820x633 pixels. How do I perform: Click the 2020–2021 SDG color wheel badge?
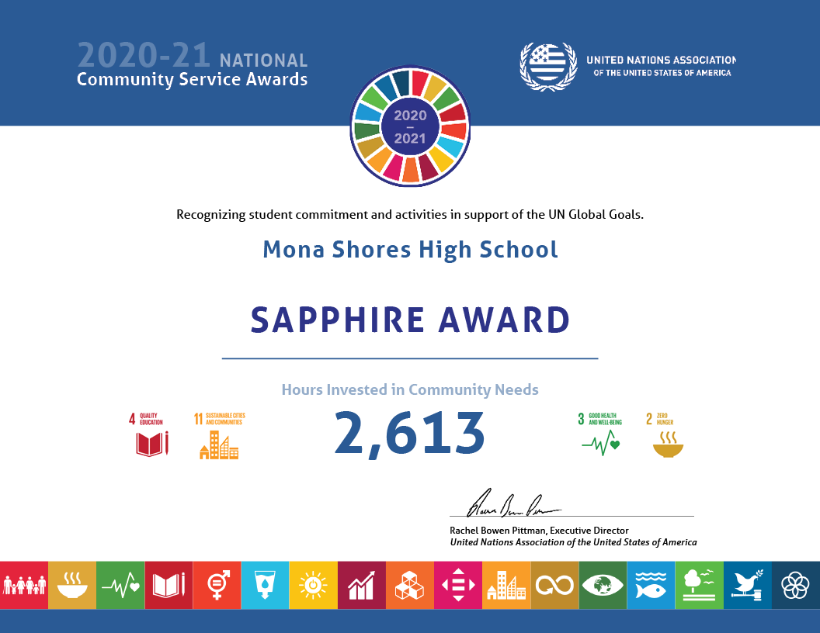tap(410, 126)
